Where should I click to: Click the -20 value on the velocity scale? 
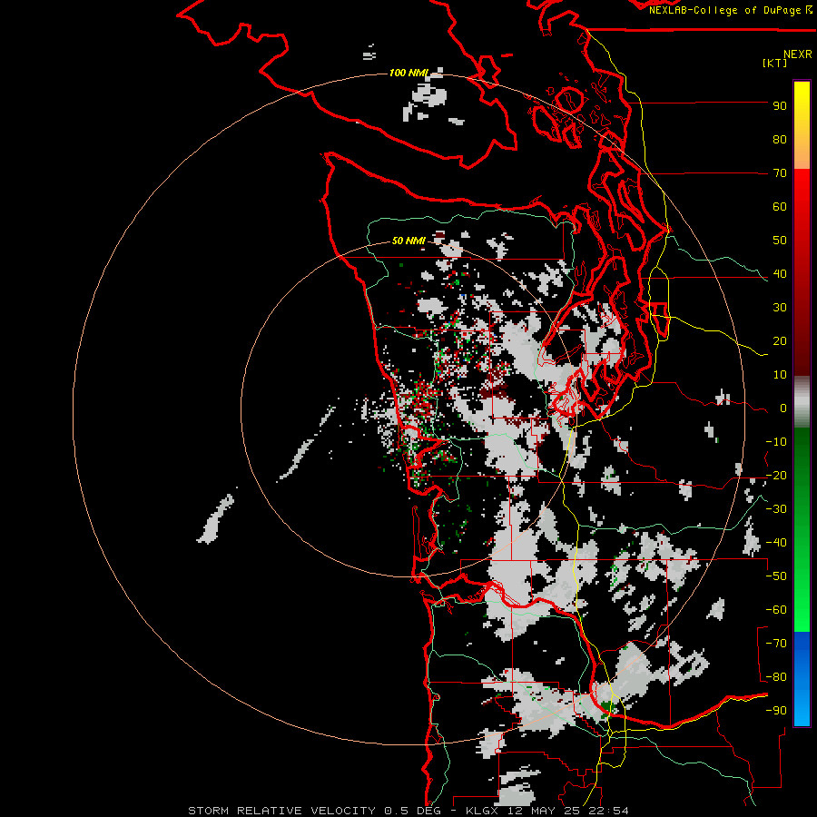tap(776, 476)
